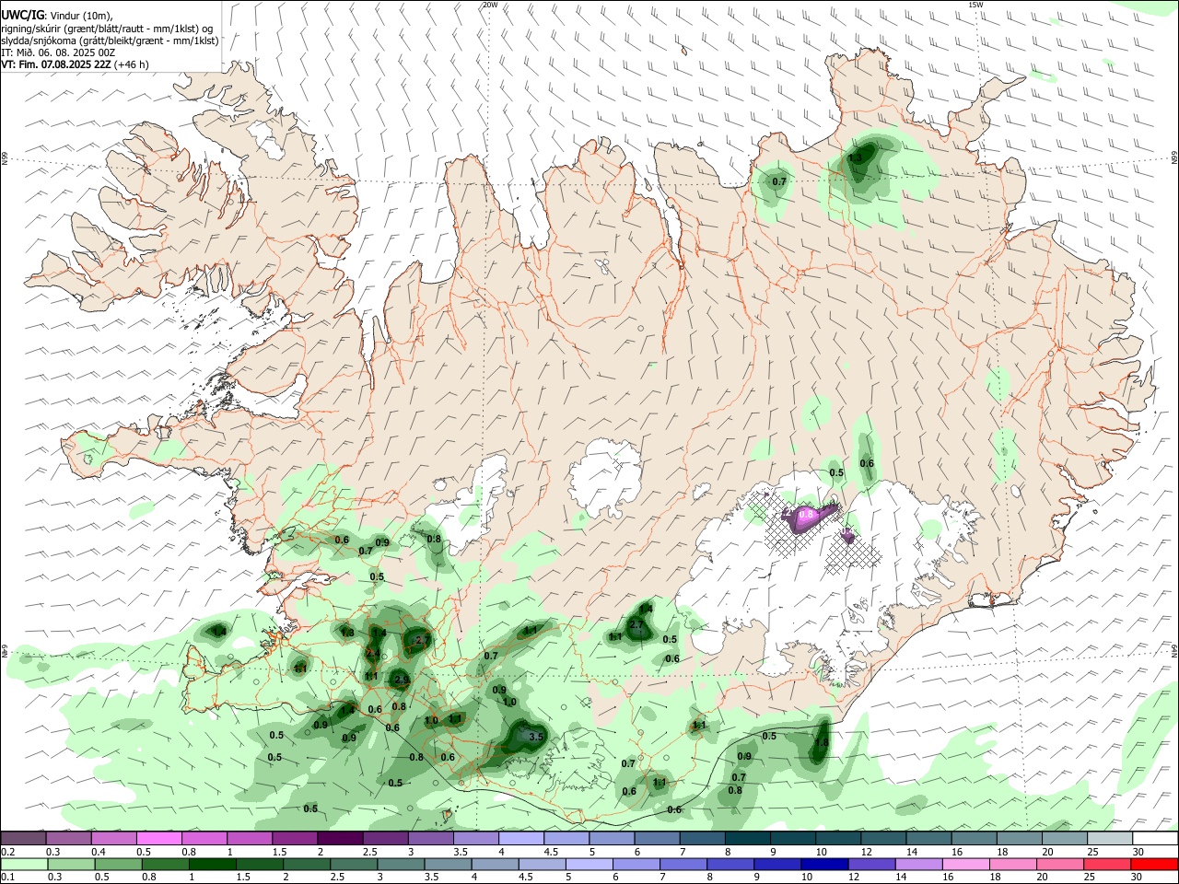Click the bright red 30 swatch in rain legend
The image size is (1179, 884).
pos(1155,865)
